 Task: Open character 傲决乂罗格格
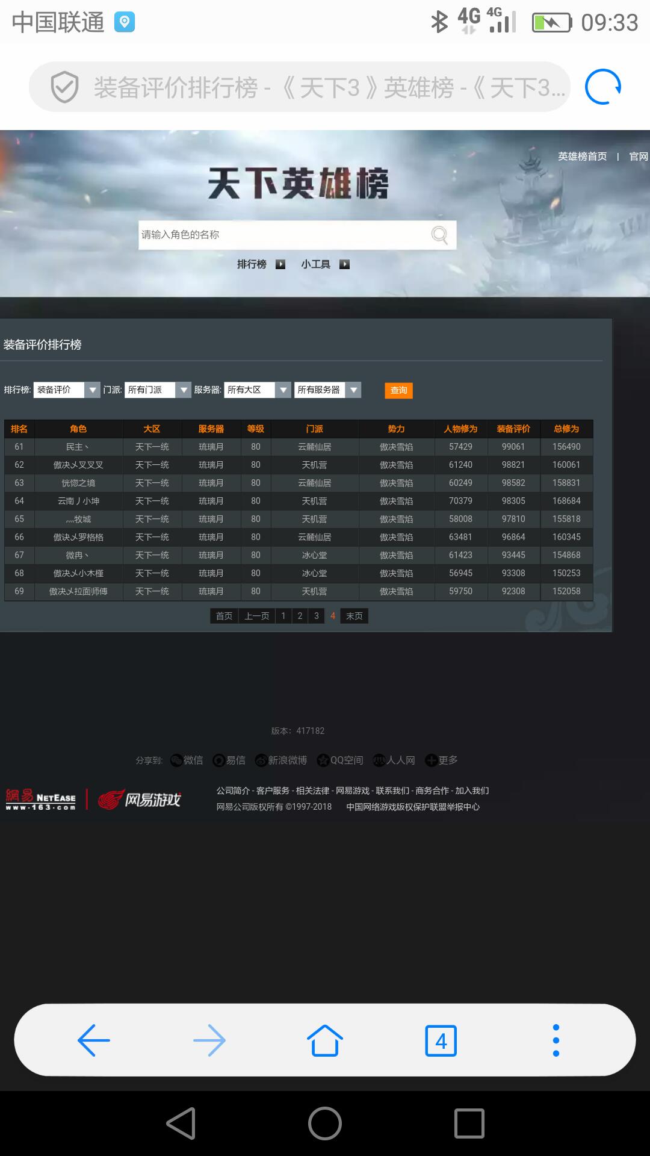(x=78, y=537)
